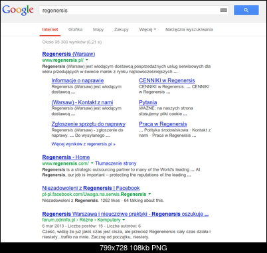Open the 'Informacje o naprawie' sitelink
Viewport: 267px width, 253px height.
78,80
